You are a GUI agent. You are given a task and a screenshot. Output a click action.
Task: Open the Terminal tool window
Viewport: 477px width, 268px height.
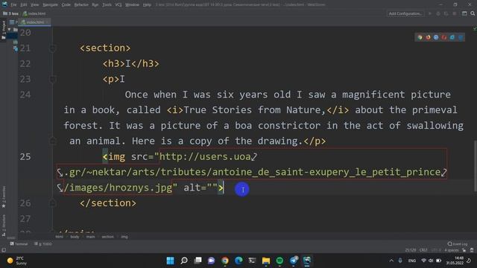19,244
